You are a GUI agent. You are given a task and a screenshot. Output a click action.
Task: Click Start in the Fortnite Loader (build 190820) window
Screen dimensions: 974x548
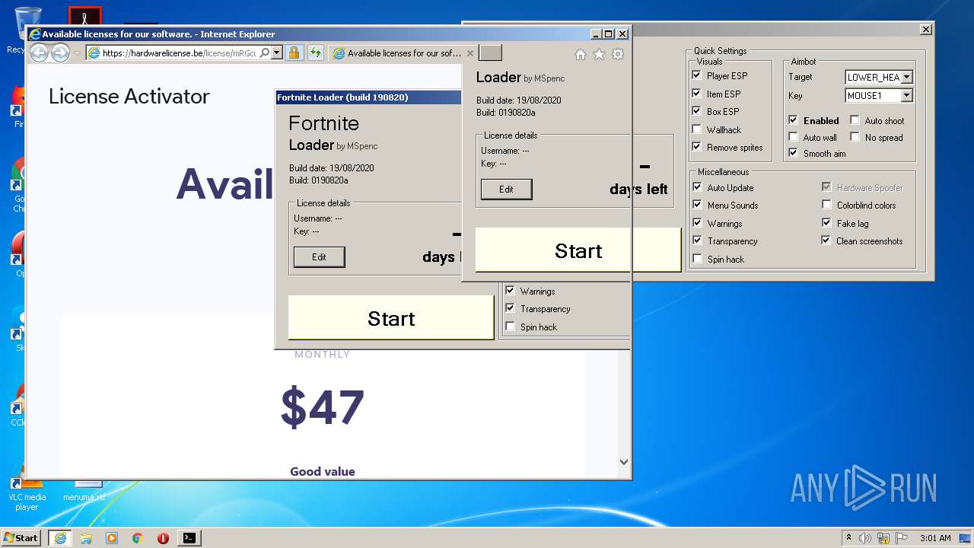[391, 318]
